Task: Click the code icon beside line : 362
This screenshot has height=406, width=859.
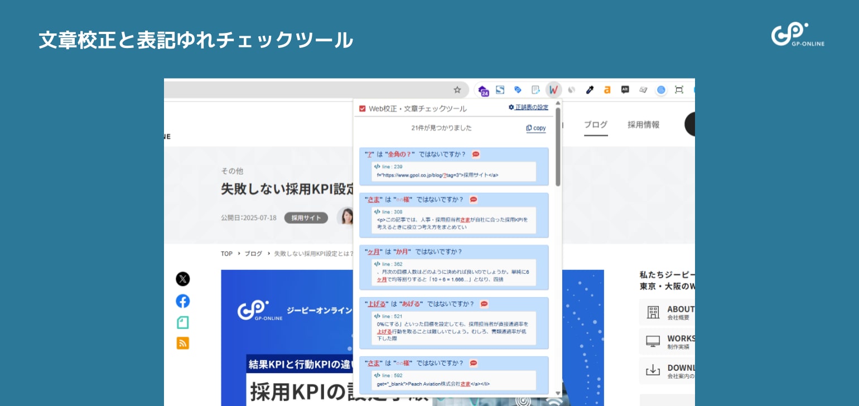Action: pos(377,264)
